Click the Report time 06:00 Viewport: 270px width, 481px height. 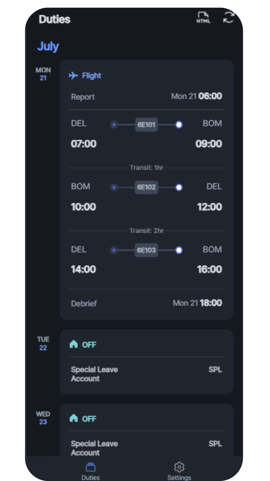point(210,96)
